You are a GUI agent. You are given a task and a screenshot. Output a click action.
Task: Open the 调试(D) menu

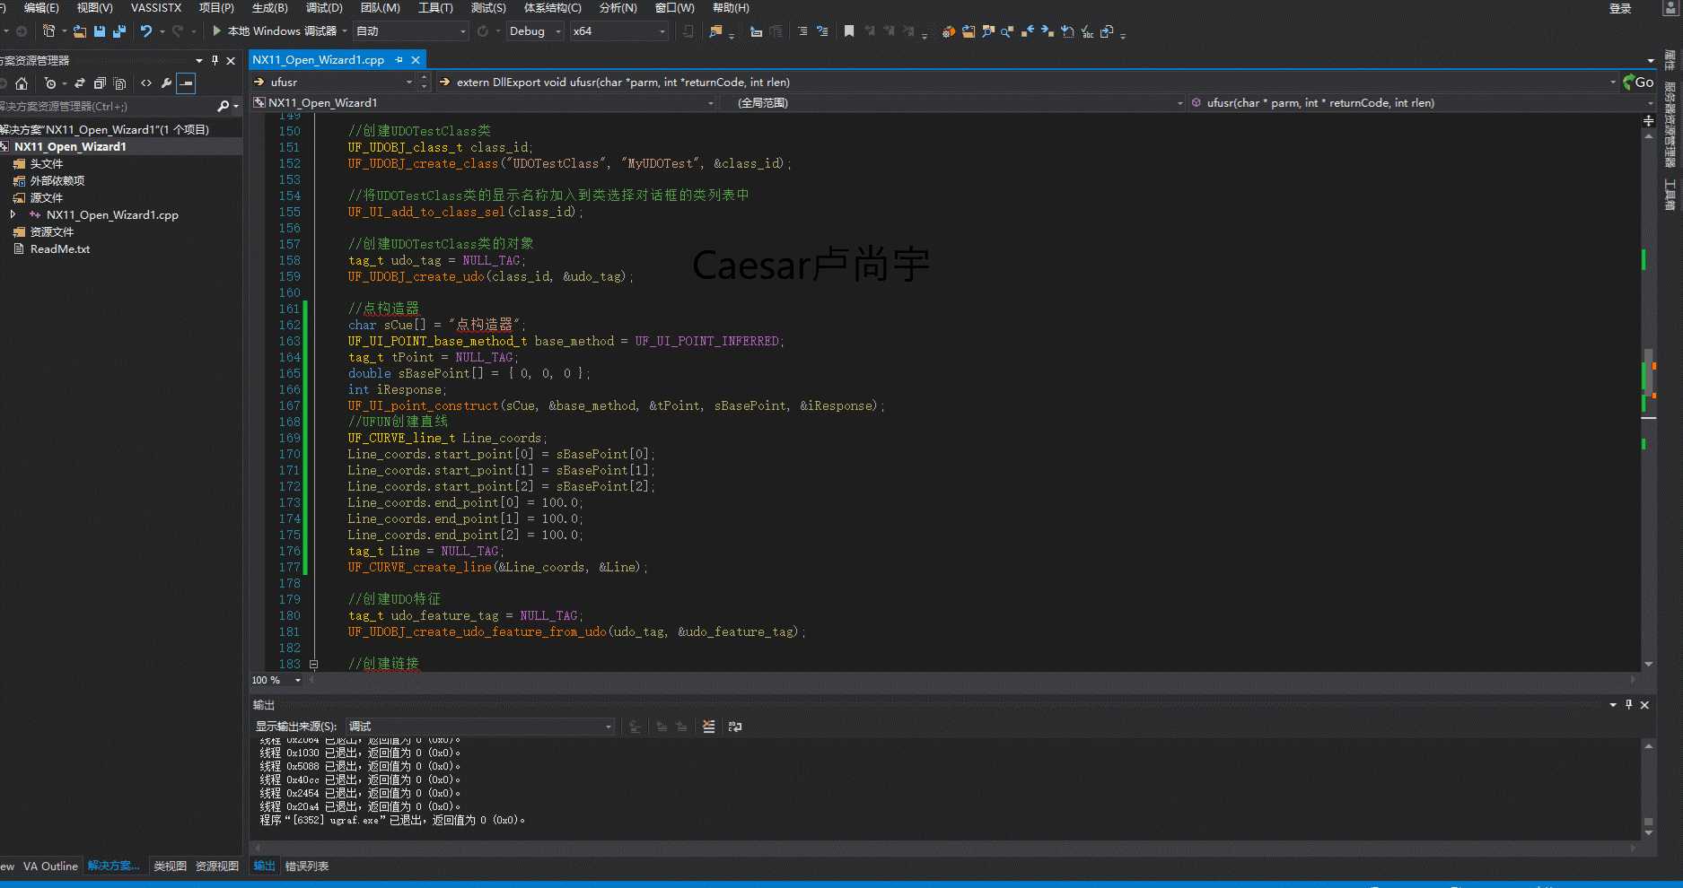324,8
